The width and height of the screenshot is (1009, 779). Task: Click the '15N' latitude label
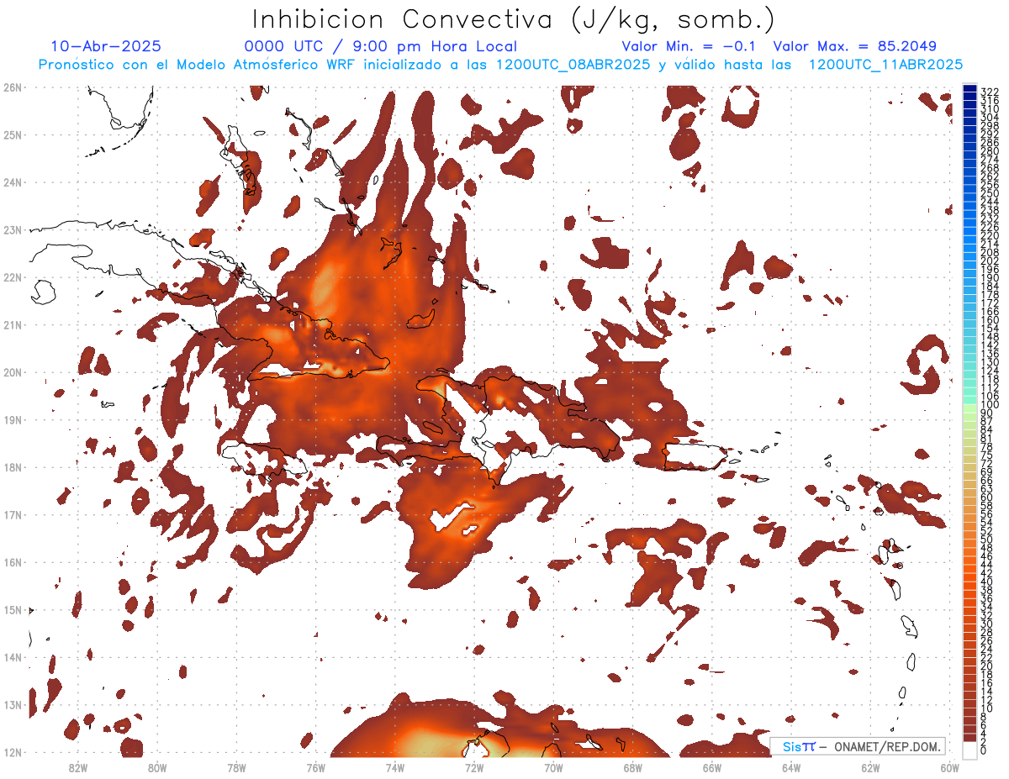[x=13, y=609]
